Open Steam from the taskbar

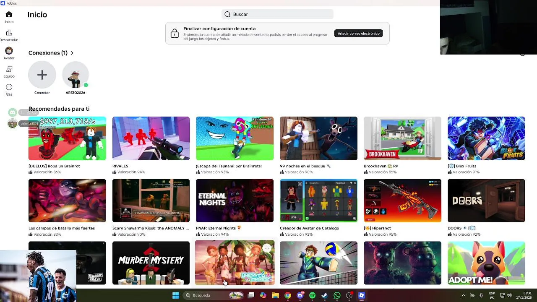coord(324,295)
